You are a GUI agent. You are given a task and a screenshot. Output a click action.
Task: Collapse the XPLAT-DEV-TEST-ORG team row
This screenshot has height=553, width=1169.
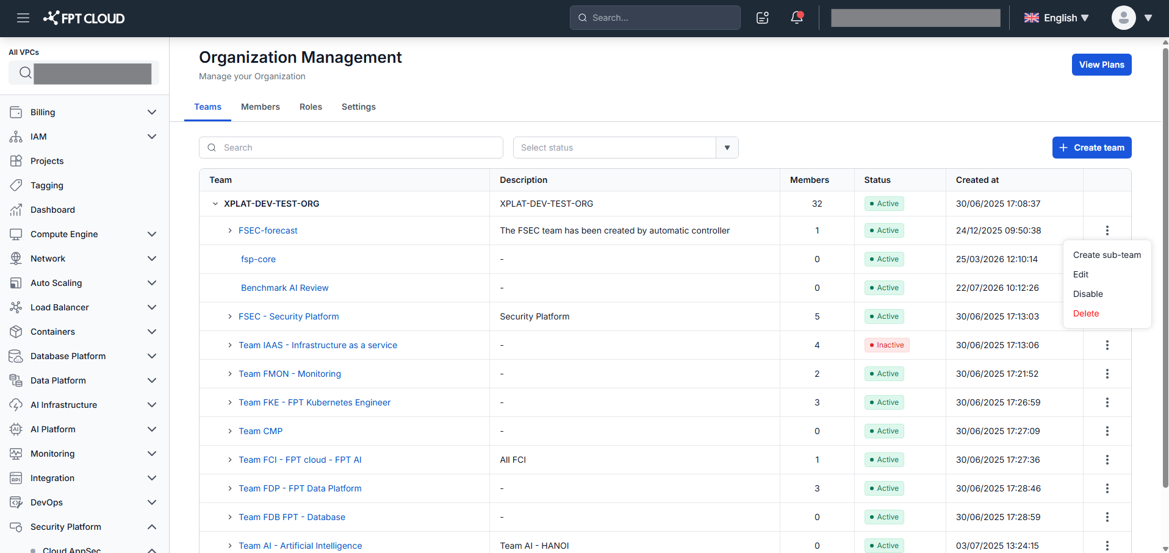[x=215, y=204]
